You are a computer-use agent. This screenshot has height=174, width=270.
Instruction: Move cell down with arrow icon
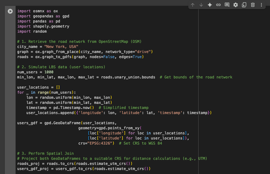201,5
